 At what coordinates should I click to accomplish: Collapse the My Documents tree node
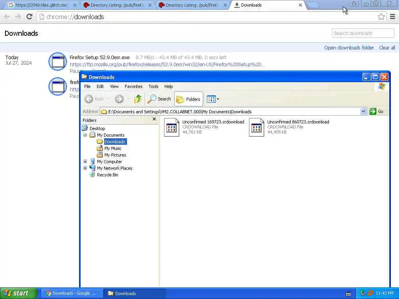pyautogui.click(x=85, y=135)
